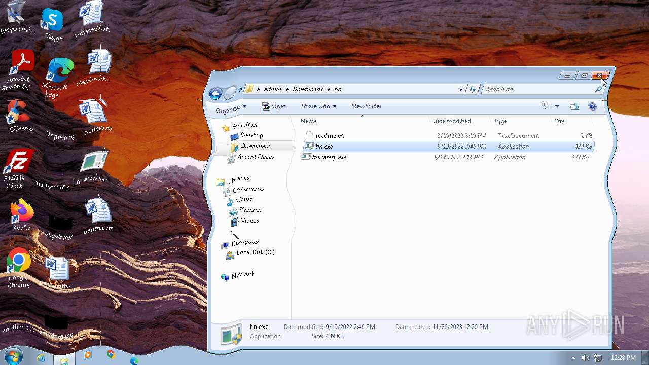
Task: Select the CCleaner desktop shortcut
Action: [19, 116]
